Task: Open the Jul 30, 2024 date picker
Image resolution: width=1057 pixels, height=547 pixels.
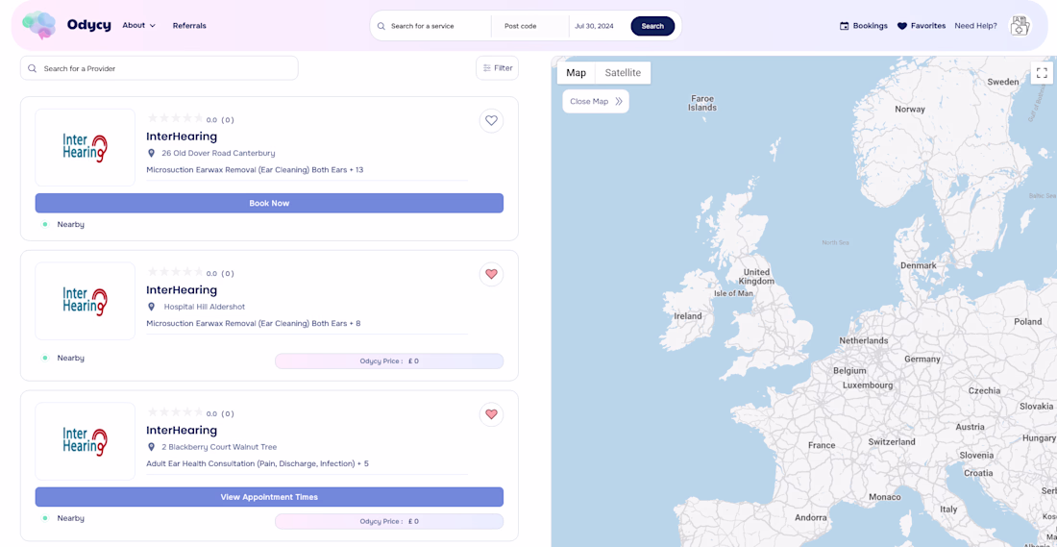Action: coord(594,26)
